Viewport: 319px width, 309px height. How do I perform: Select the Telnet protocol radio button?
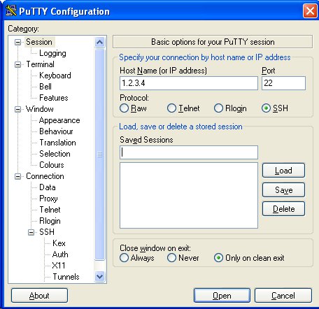click(171, 108)
